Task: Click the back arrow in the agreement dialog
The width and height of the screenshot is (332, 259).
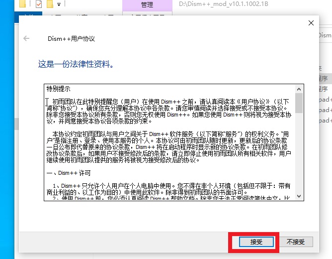Action: pos(27,38)
